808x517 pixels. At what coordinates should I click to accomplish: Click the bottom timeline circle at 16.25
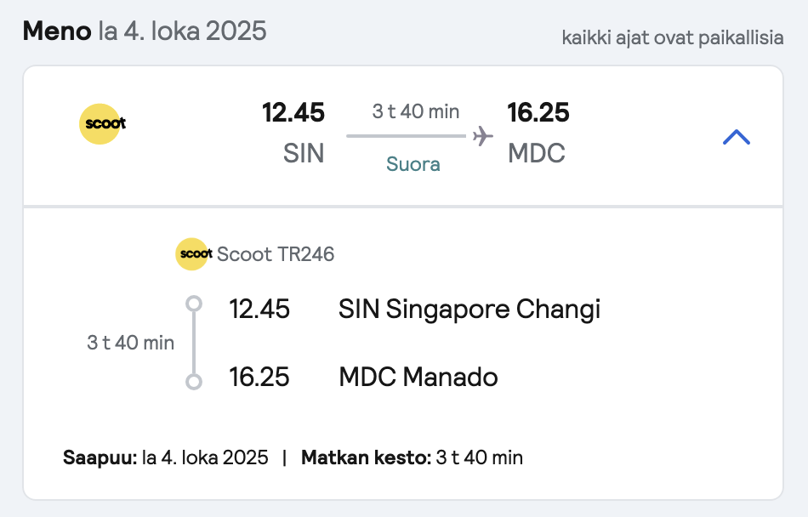click(194, 382)
